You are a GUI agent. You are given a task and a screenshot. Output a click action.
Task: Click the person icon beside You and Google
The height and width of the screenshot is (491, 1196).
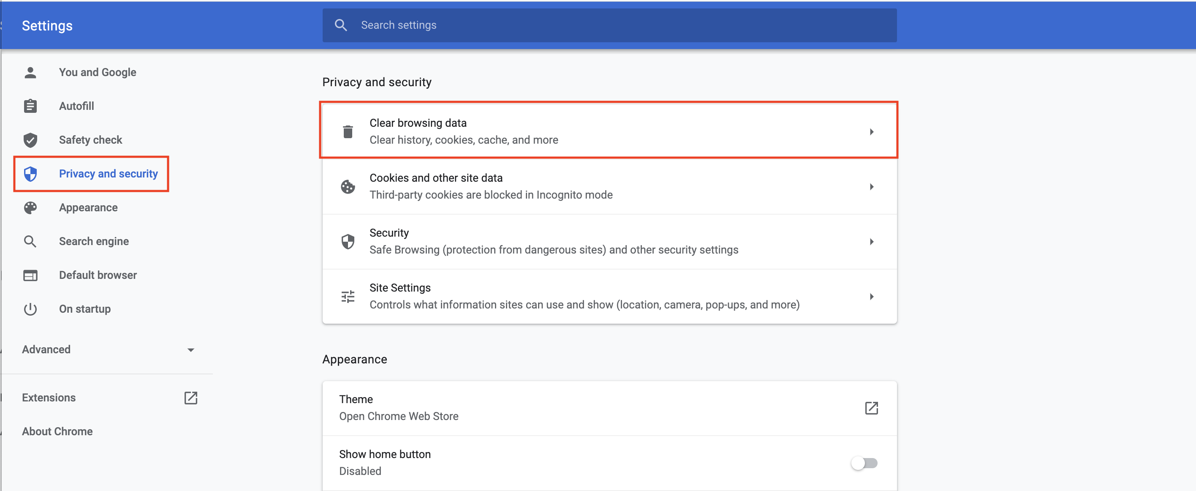[x=30, y=72]
